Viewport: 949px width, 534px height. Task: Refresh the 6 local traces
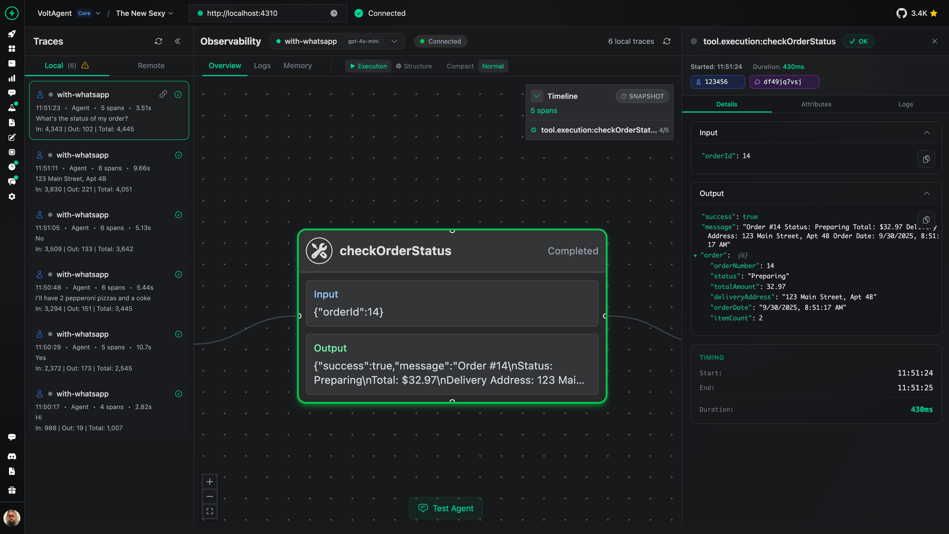[x=667, y=41]
